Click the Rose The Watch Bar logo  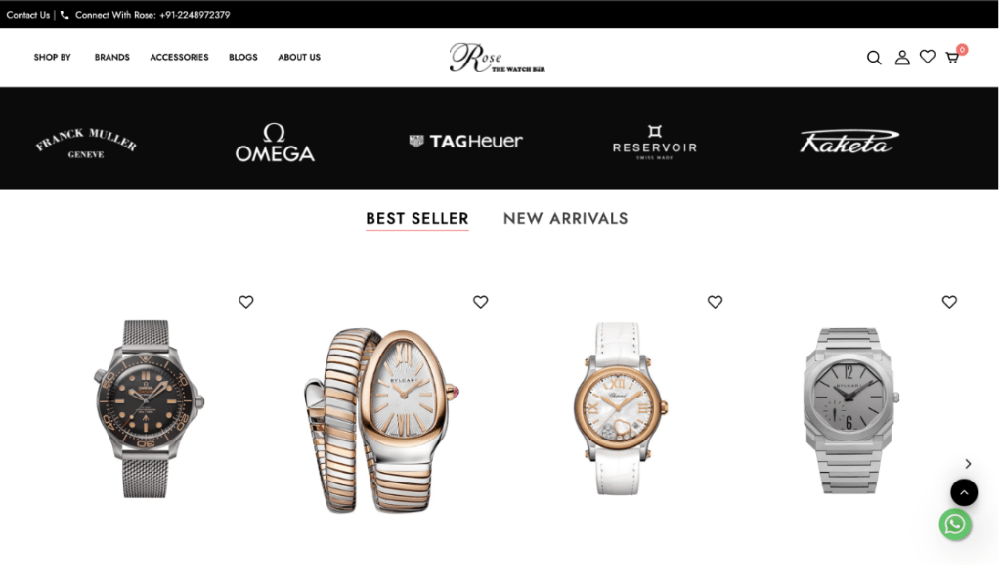pos(498,58)
